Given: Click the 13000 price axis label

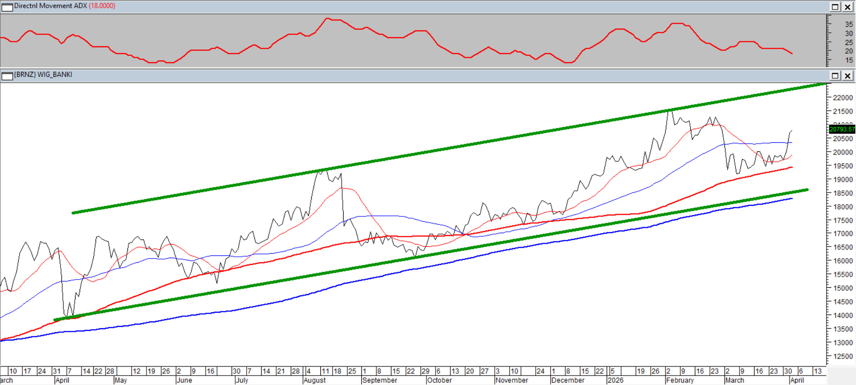Looking at the screenshot, I should pyautogui.click(x=842, y=343).
